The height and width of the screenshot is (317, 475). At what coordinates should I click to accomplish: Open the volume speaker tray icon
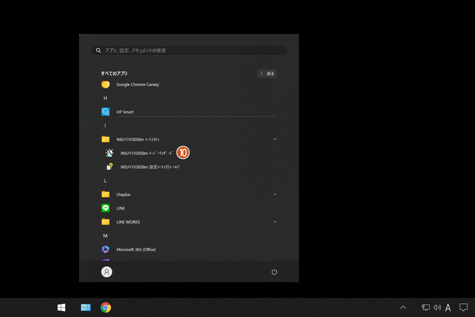coord(437,307)
